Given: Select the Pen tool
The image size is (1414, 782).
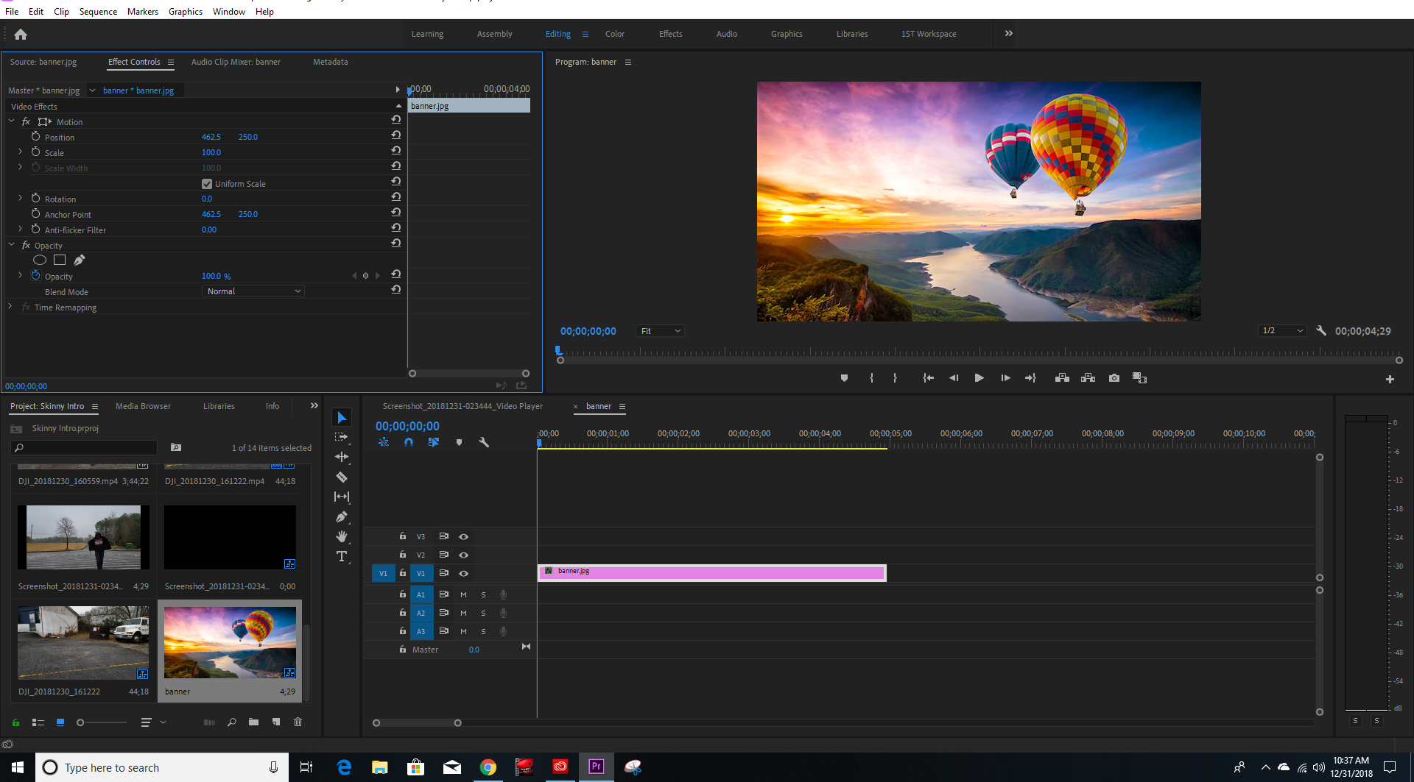Looking at the screenshot, I should pos(342,516).
